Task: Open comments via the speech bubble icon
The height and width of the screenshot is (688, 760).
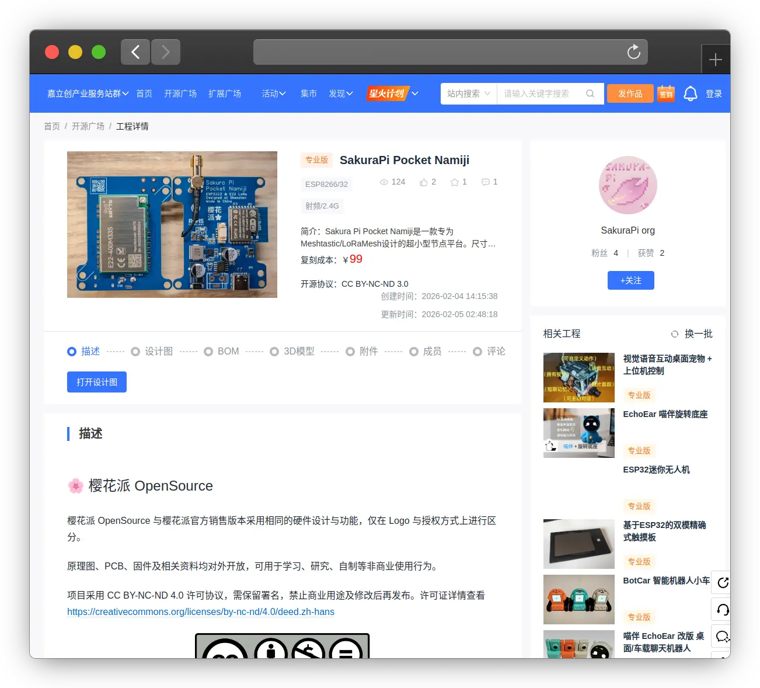Action: 486,182
